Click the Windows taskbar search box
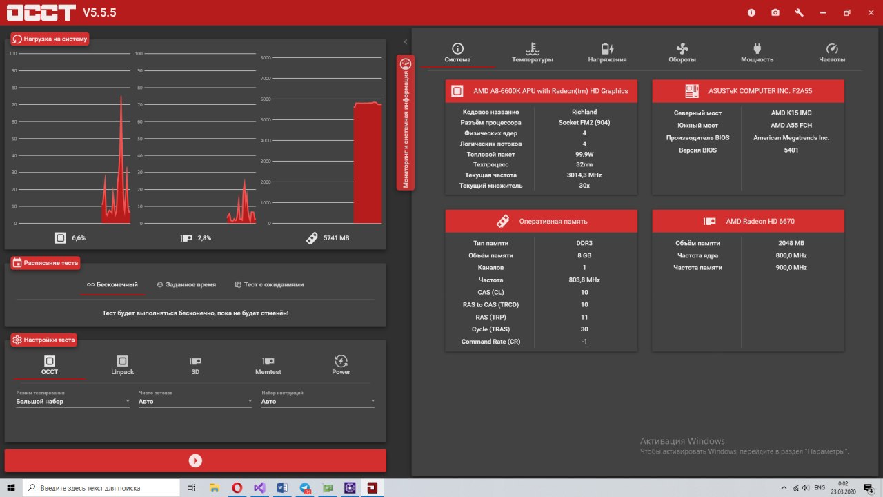Viewport: 883px width, 497px height. click(x=101, y=487)
